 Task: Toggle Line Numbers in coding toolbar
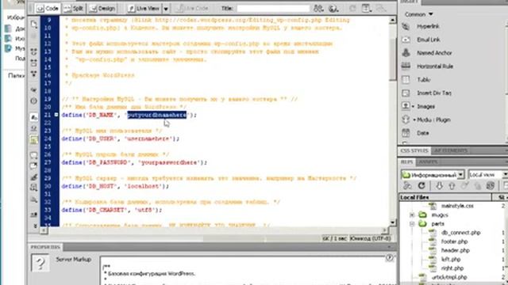coord(33,117)
